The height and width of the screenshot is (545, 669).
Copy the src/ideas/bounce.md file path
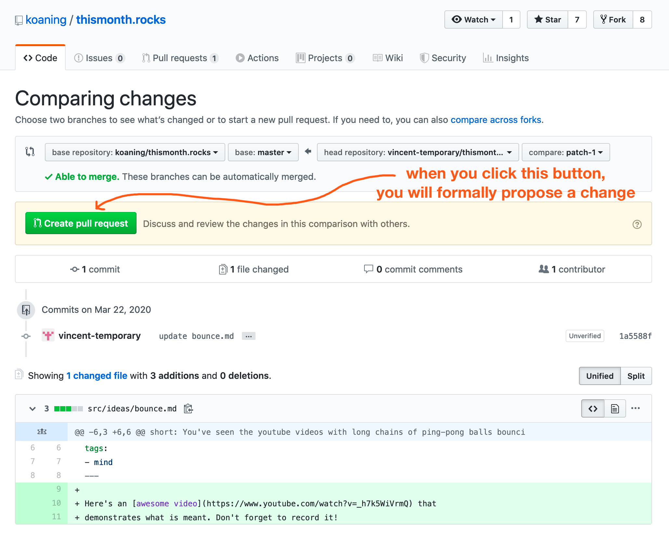tap(188, 408)
